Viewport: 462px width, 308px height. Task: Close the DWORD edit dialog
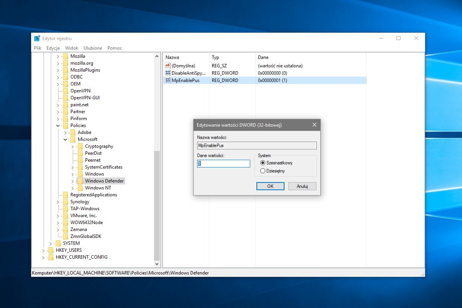[x=314, y=125]
